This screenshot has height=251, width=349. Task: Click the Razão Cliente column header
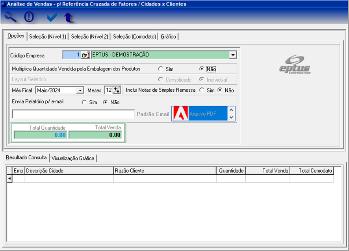click(x=165, y=171)
